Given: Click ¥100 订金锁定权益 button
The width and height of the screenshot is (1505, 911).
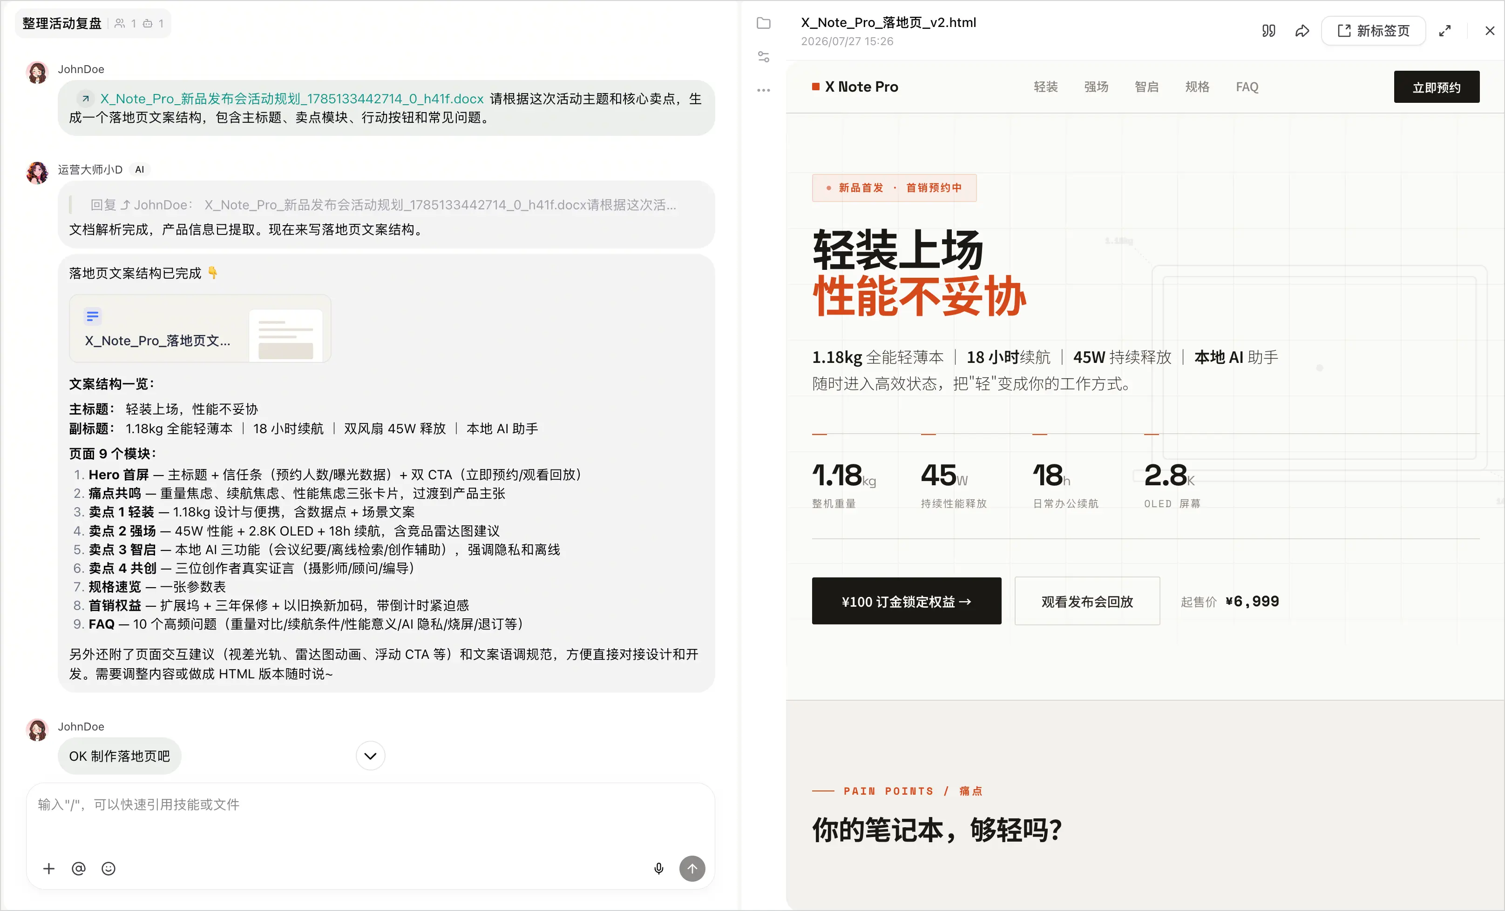Looking at the screenshot, I should pyautogui.click(x=907, y=602).
